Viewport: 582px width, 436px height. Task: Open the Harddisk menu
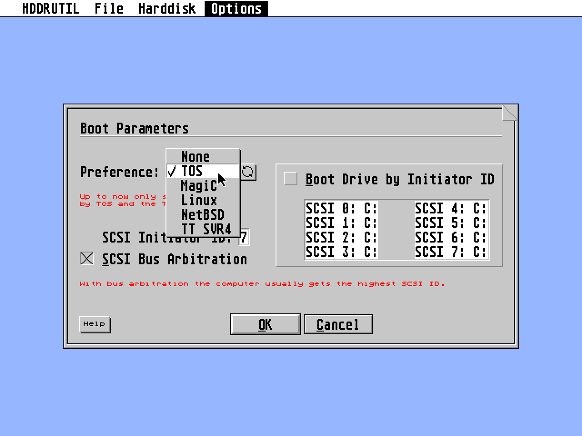[166, 8]
